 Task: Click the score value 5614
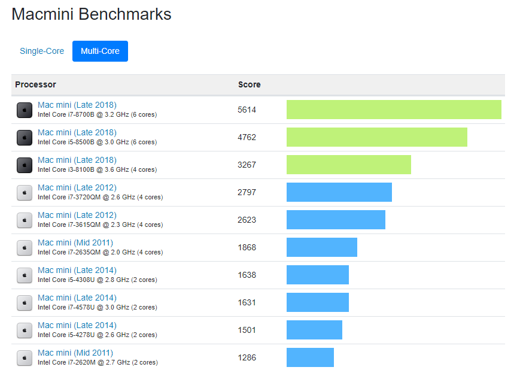click(247, 110)
